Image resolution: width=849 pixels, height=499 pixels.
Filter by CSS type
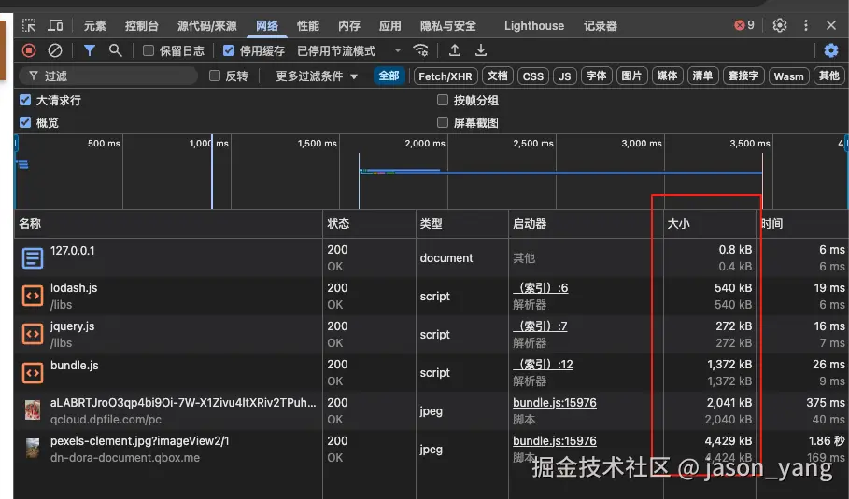[x=532, y=76]
